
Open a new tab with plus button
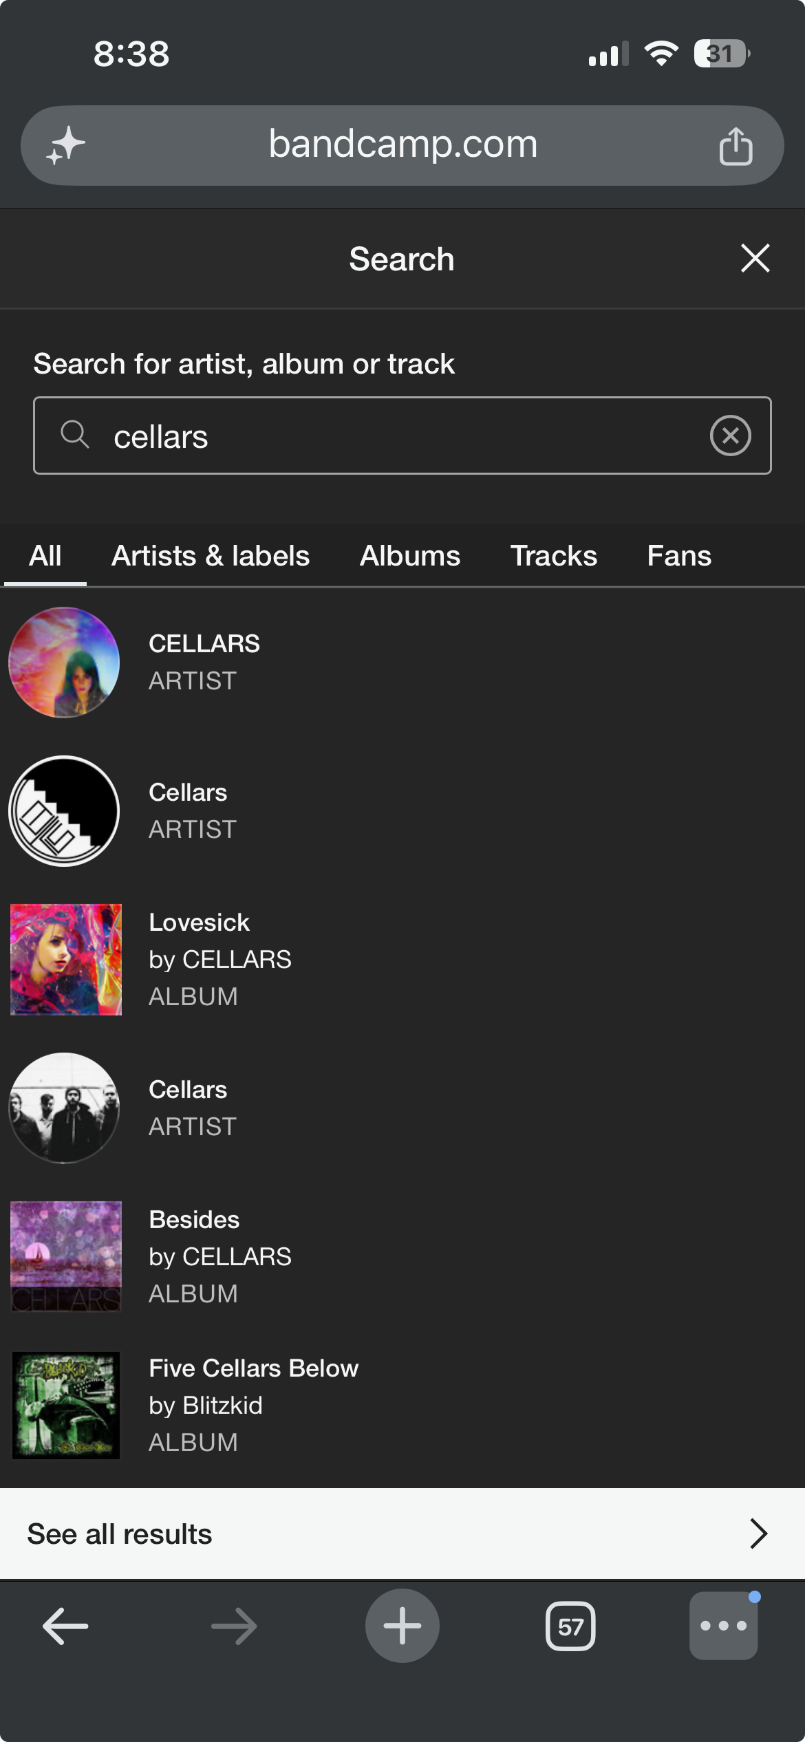pyautogui.click(x=402, y=1626)
